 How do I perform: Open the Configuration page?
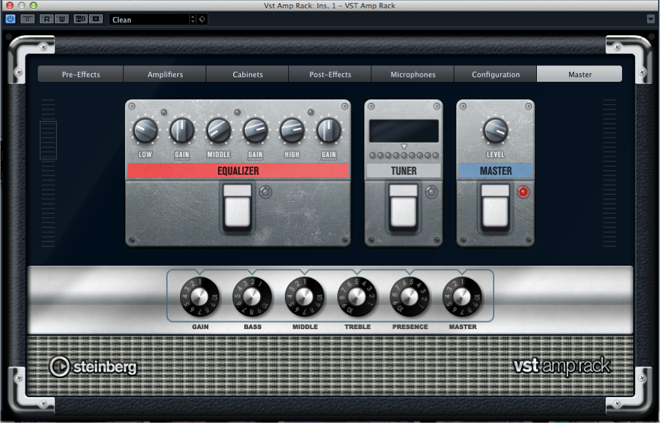point(495,74)
